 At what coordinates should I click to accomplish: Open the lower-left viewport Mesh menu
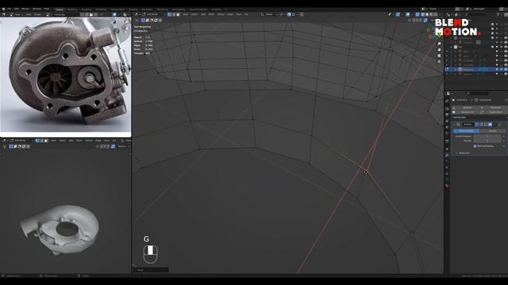tap(79, 141)
